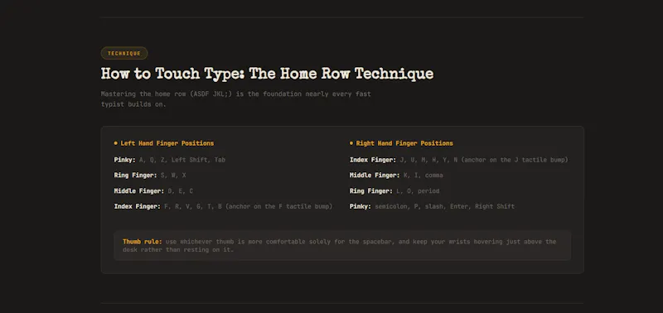Screen dimensions: 663x313
Task: Click the 'Middle Finger: D, E, C' row
Action: (153, 191)
